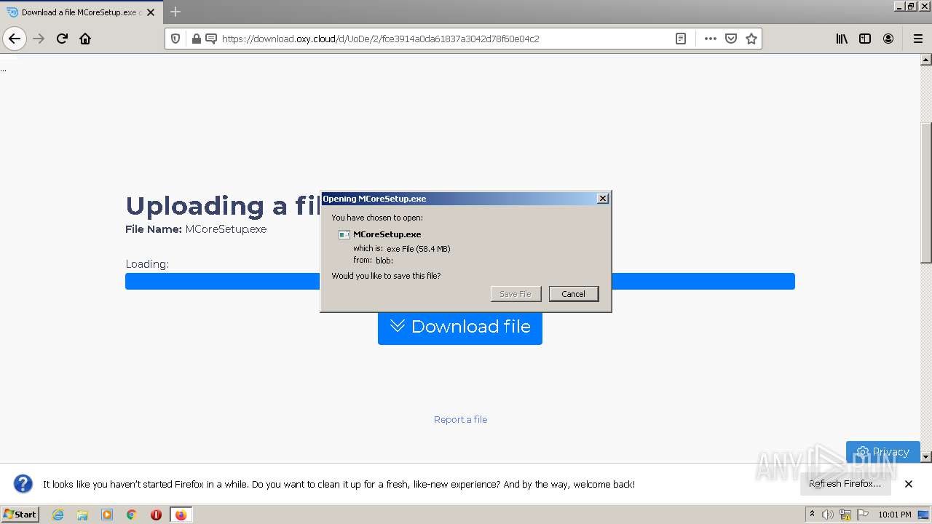Close the MCoreSetup.exe download tab

click(x=151, y=12)
